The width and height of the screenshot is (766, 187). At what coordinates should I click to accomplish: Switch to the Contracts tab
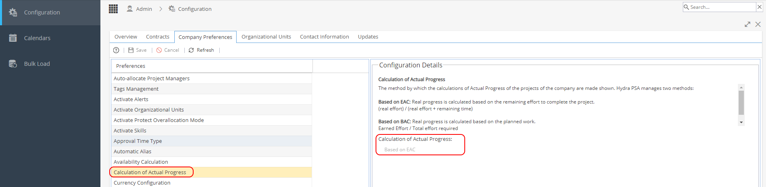[x=157, y=37]
